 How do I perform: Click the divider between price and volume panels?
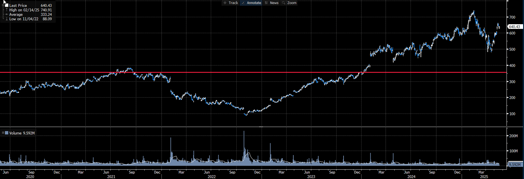point(261,127)
